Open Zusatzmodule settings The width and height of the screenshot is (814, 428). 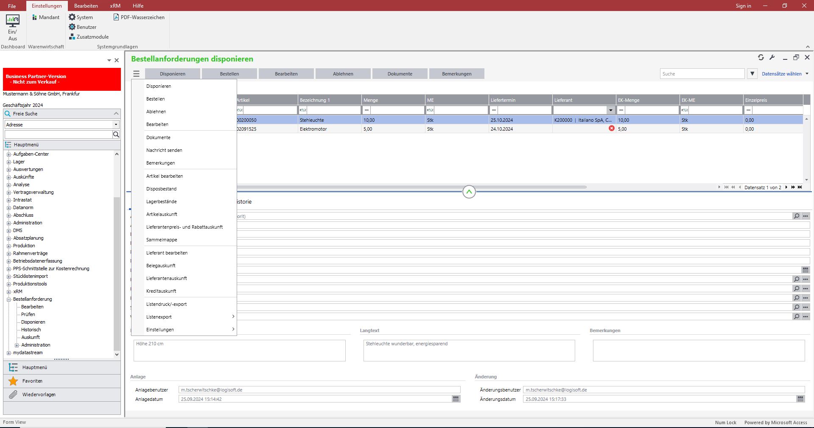(89, 37)
